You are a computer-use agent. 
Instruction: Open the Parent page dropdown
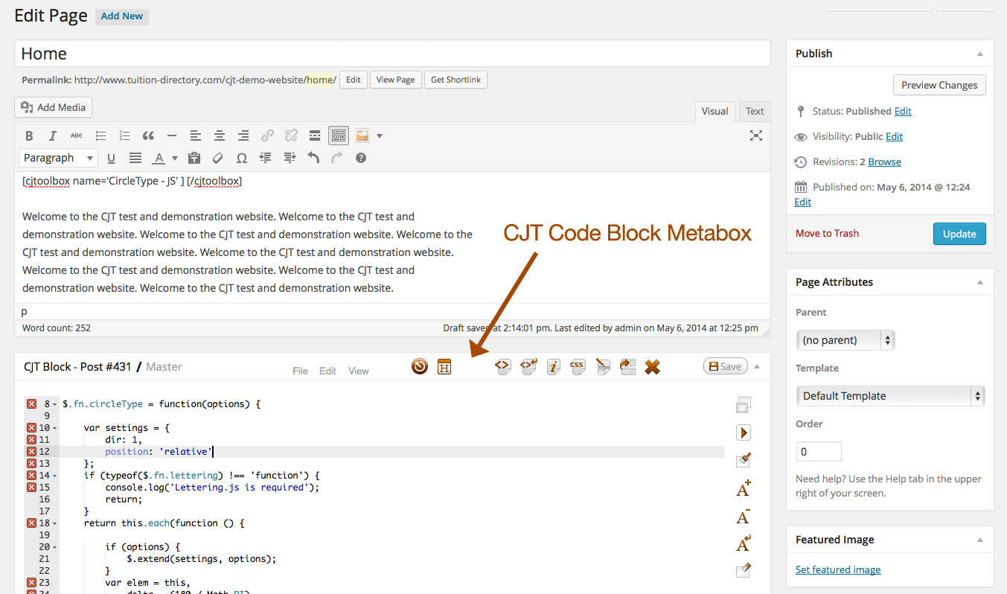pyautogui.click(x=845, y=340)
